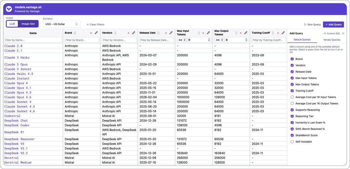Remove the Brand column

(91, 33)
